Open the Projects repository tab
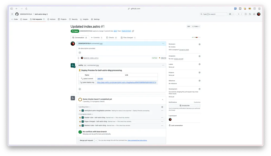This screenshot has width=271, height=156. 62,19
